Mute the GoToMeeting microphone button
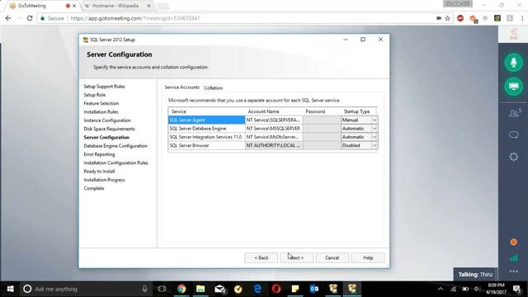528x297 pixels. tap(513, 63)
